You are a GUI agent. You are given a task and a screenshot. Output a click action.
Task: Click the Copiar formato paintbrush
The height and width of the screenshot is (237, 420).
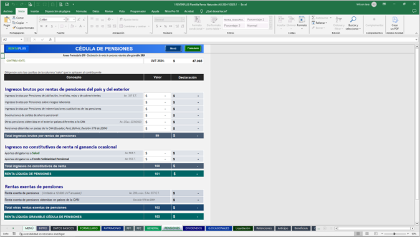click(14, 27)
